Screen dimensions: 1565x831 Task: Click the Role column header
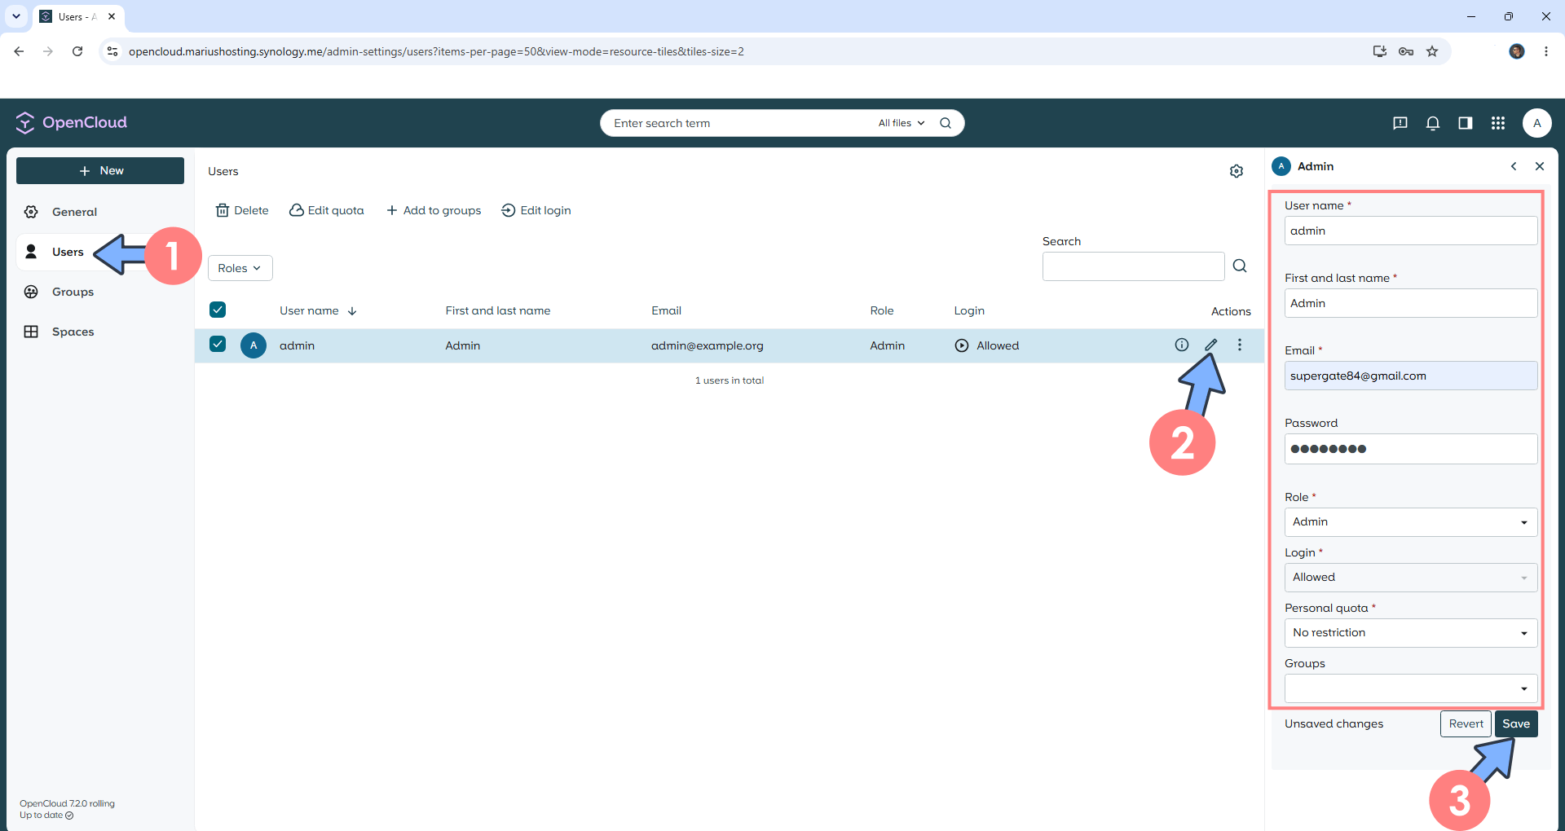(882, 310)
